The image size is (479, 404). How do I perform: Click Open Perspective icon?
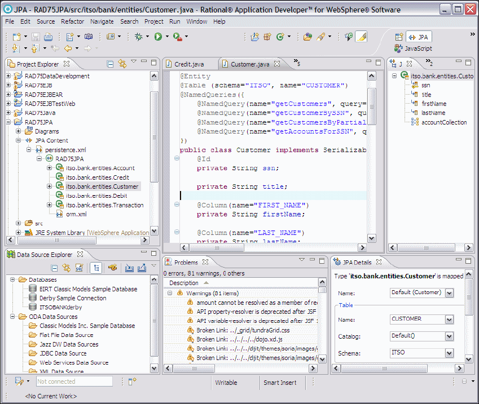click(399, 37)
